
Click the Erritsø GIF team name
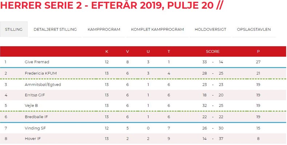35,96
